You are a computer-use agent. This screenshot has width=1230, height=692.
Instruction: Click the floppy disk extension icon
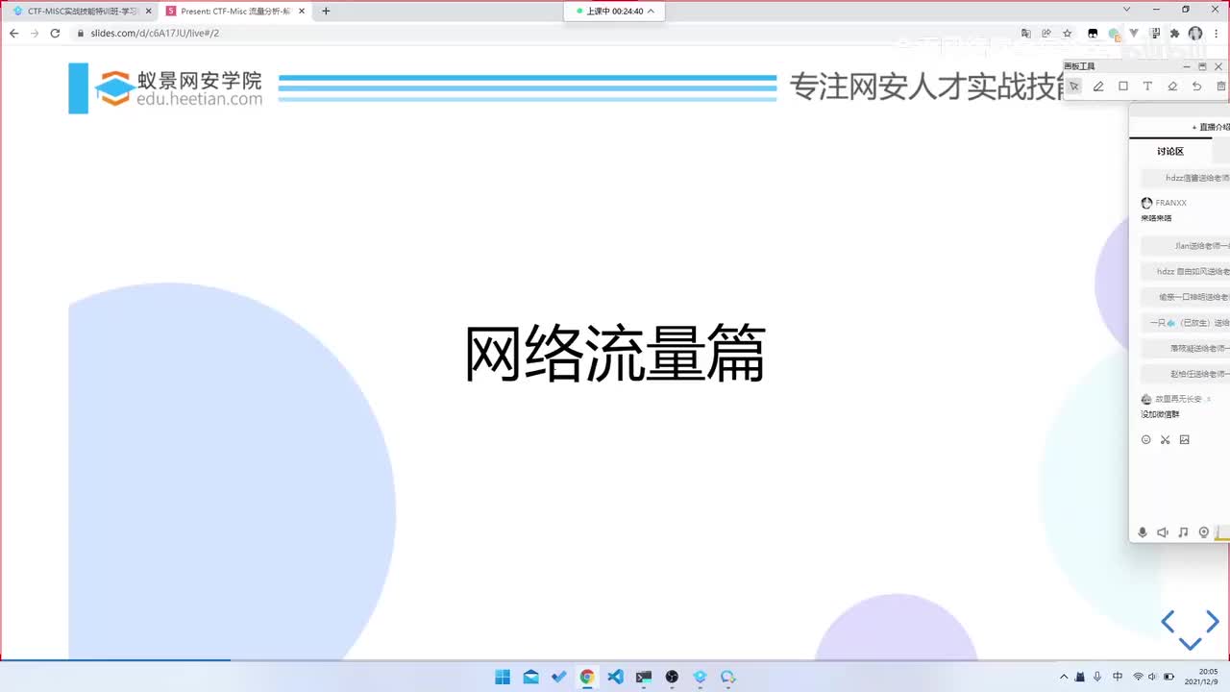tap(1154, 33)
